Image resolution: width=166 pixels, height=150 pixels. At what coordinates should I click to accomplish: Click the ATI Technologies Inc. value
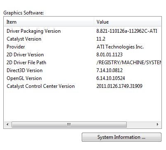120,47
